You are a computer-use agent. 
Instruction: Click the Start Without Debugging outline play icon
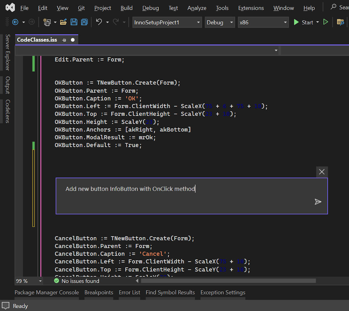pos(326,22)
